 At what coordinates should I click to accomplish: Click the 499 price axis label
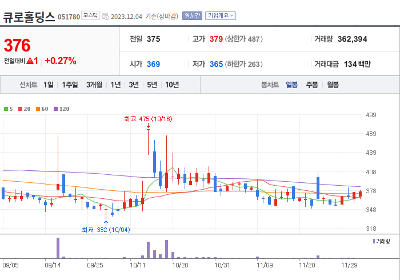tap(371, 115)
